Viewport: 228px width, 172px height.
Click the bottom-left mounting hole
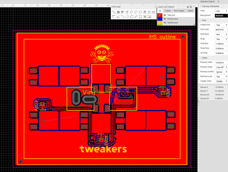coord(21,162)
